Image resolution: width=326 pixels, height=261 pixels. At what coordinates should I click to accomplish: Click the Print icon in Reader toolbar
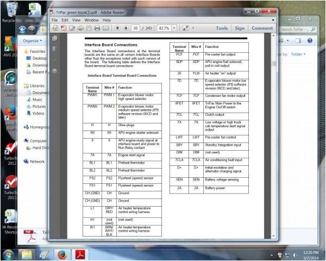97,28
